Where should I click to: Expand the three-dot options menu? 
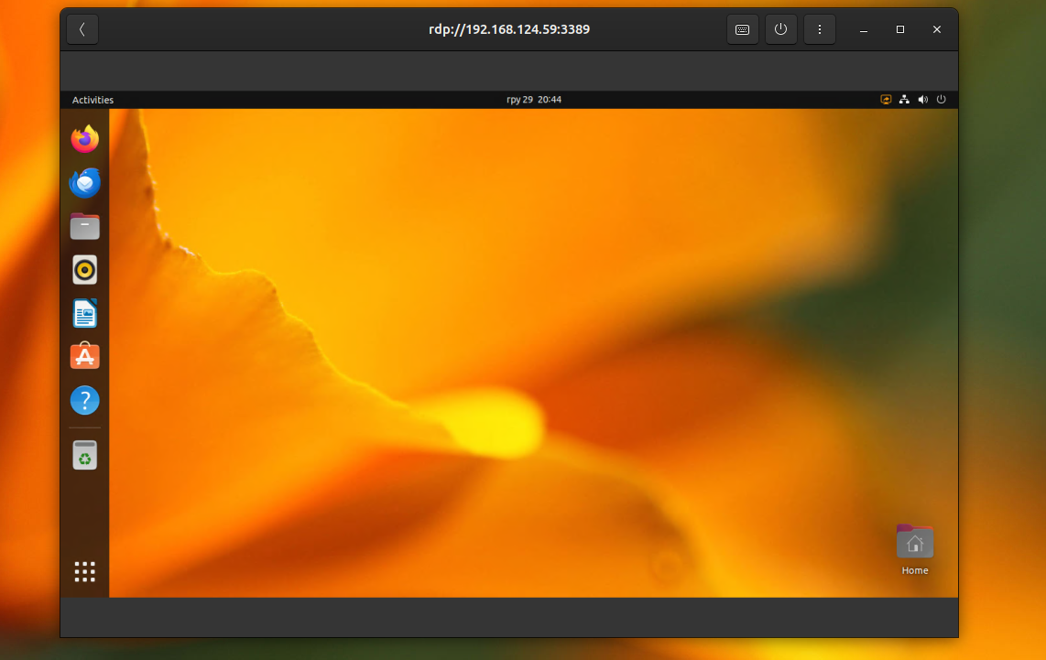820,29
